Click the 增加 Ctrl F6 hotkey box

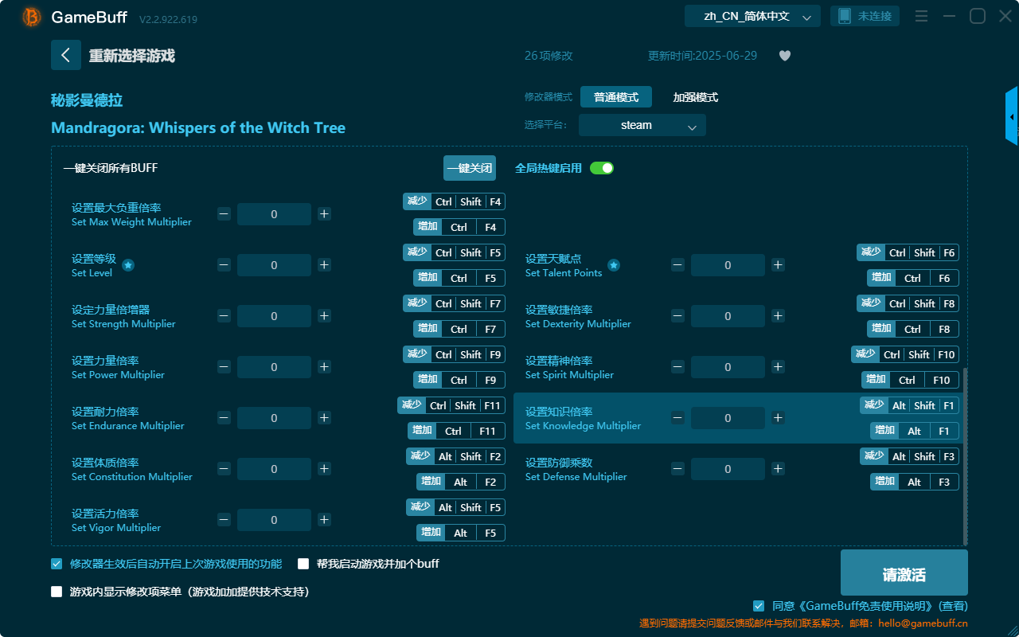pyautogui.click(x=913, y=278)
